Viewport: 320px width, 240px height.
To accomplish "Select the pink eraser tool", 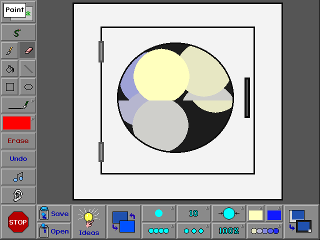I will point(28,50).
